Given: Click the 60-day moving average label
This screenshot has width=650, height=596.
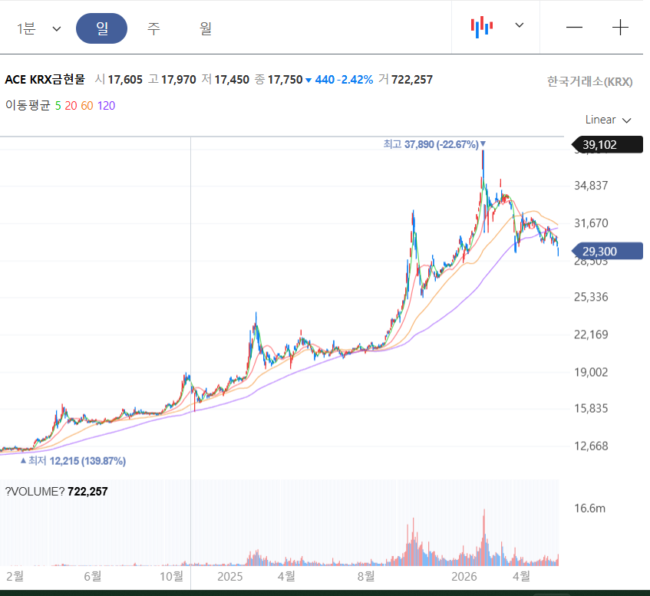Looking at the screenshot, I should coord(87,106).
